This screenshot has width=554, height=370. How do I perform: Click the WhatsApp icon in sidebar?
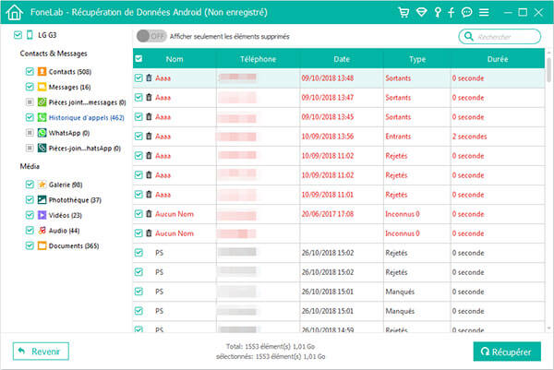(42, 133)
